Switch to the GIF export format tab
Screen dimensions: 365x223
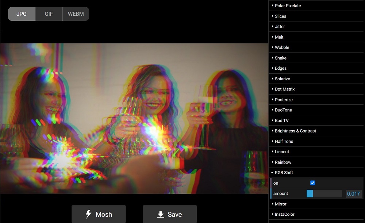point(49,14)
